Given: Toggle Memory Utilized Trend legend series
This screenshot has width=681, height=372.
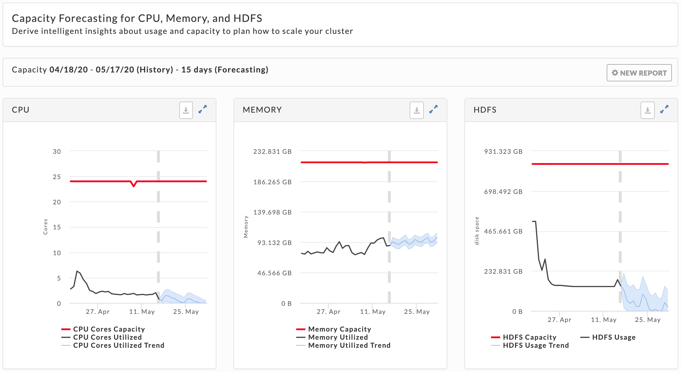Looking at the screenshot, I should (x=343, y=345).
